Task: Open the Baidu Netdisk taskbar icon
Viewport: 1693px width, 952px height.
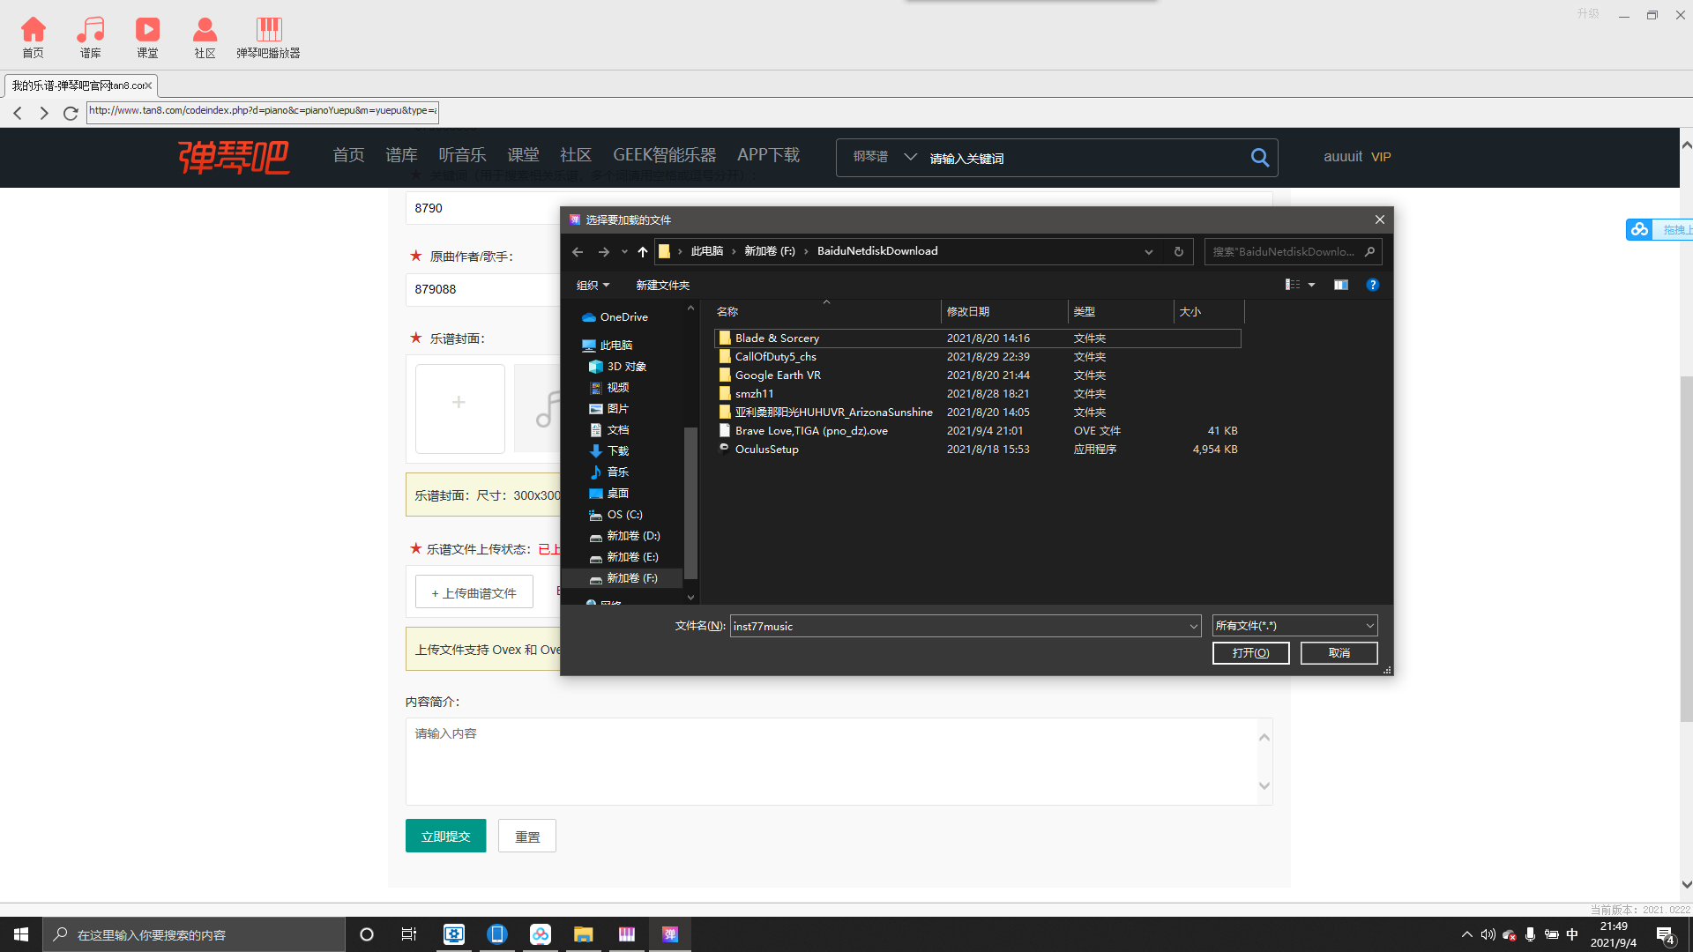Action: coord(540,934)
